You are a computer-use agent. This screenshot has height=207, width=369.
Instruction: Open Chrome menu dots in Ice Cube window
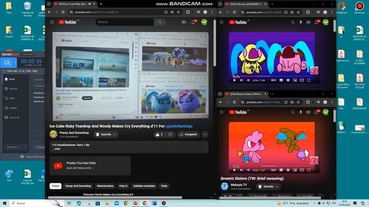tap(212, 12)
